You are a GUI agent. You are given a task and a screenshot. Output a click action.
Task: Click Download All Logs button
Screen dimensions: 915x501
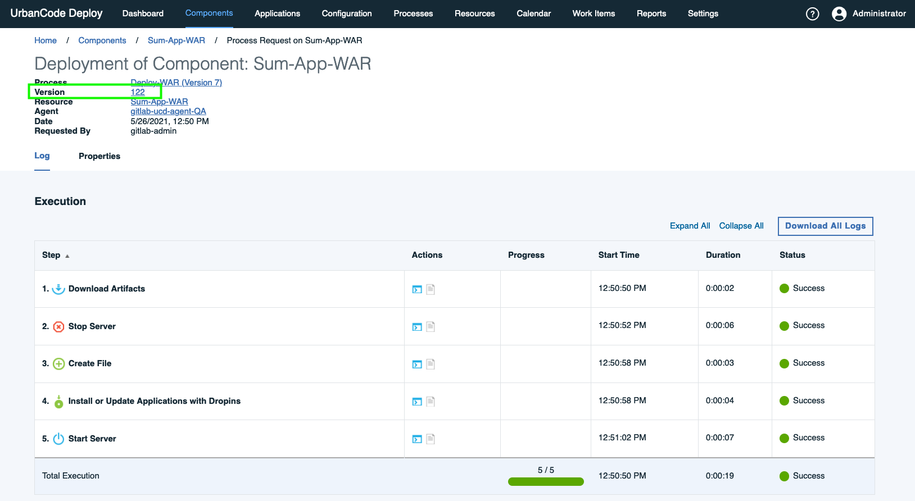tap(826, 226)
